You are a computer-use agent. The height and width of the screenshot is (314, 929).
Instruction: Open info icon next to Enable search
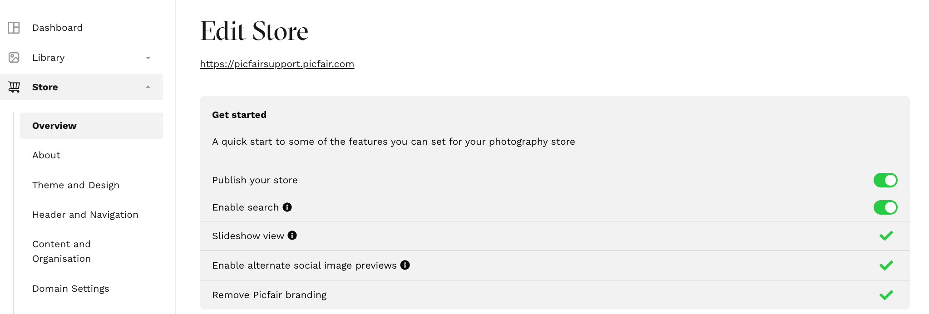coord(287,207)
